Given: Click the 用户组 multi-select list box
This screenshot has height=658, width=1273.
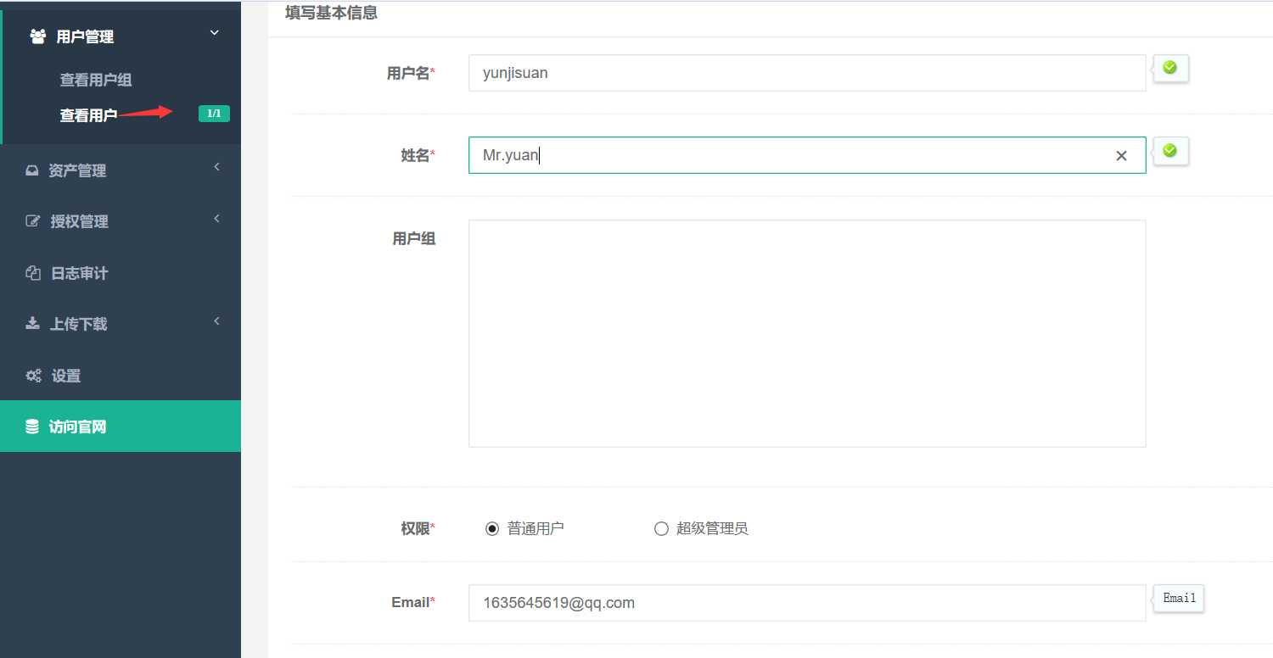Looking at the screenshot, I should [x=807, y=333].
